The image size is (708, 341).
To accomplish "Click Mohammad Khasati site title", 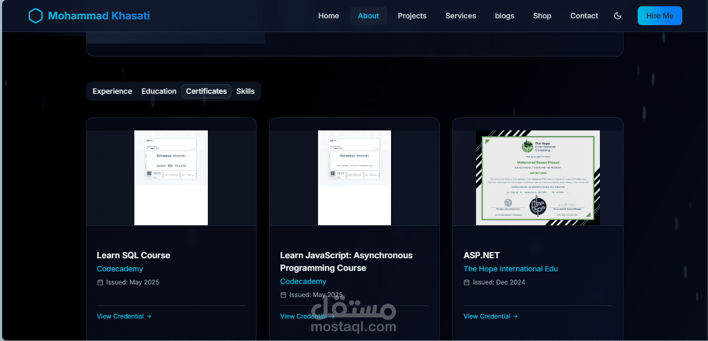I will coord(99,16).
